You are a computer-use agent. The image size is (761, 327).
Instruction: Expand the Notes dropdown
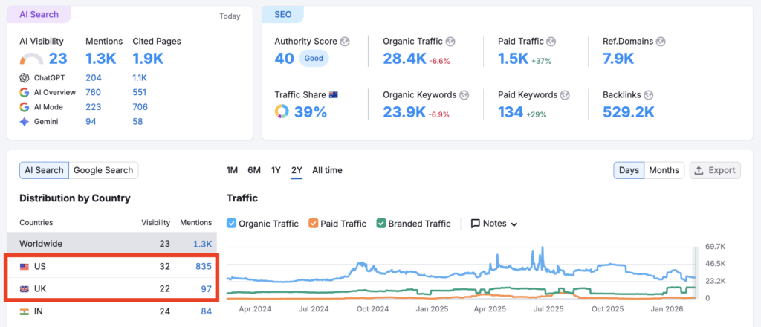494,224
